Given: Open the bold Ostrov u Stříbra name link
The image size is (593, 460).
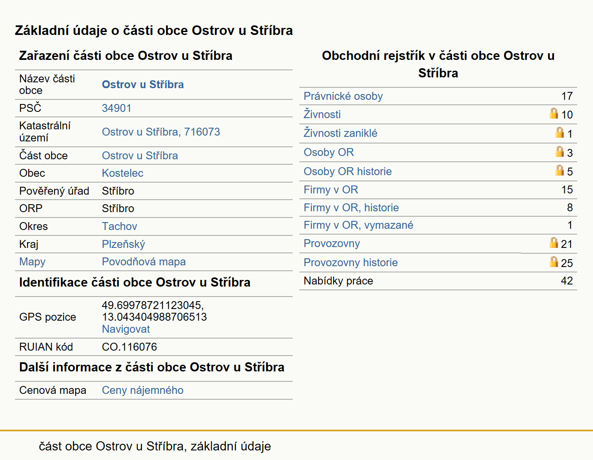Looking at the screenshot, I should [143, 84].
